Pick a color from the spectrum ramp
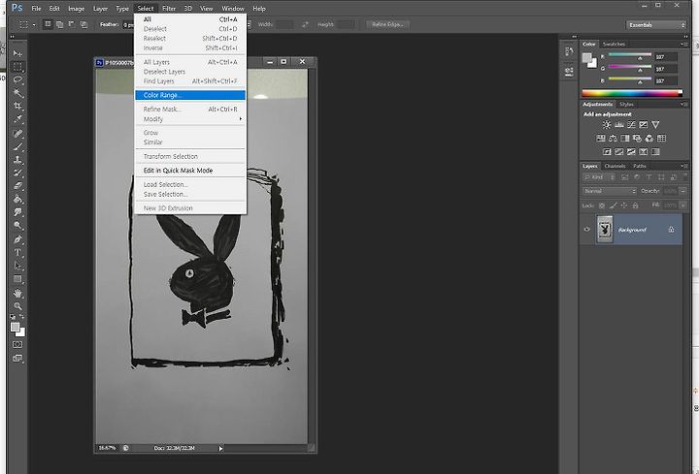 coord(632,93)
